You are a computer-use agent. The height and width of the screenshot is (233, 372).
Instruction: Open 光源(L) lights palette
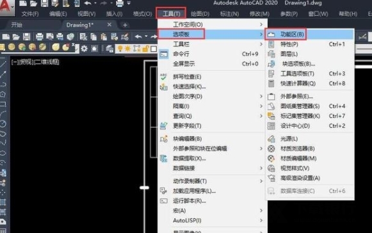pos(310,139)
